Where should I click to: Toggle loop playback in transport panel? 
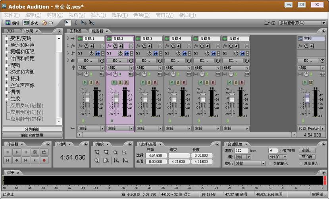coord(44,152)
